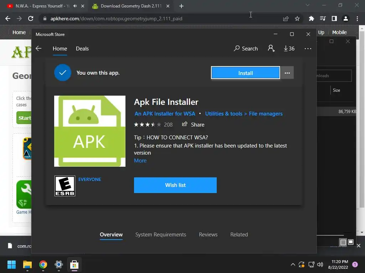Screen dimensions: 365x273
Task: Mute the N.W.A. YouTube tab audio
Action: (x=75, y=6)
